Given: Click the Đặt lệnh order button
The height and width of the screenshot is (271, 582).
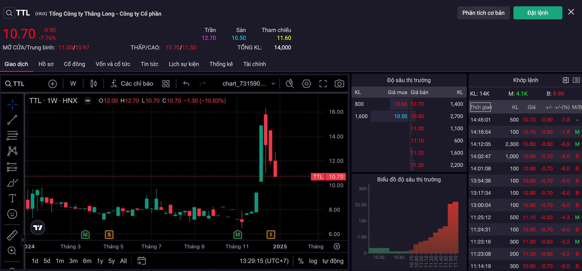Looking at the screenshot, I should (x=537, y=13).
